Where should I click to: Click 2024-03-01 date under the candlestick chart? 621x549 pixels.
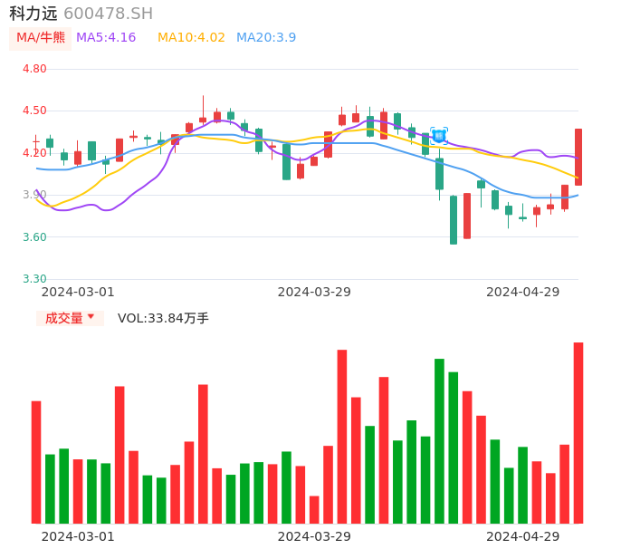[x=78, y=292]
